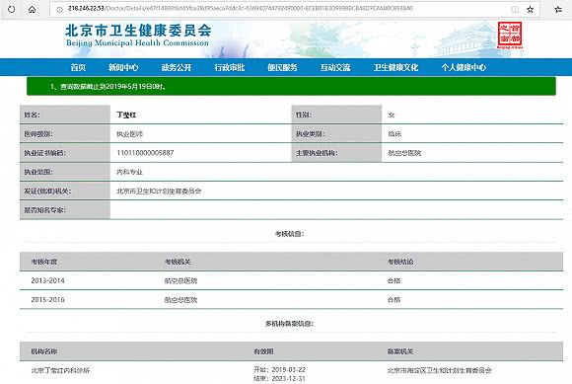This screenshot has width=572, height=384.
Task: Click the 有效期 column header
Action: click(263, 351)
